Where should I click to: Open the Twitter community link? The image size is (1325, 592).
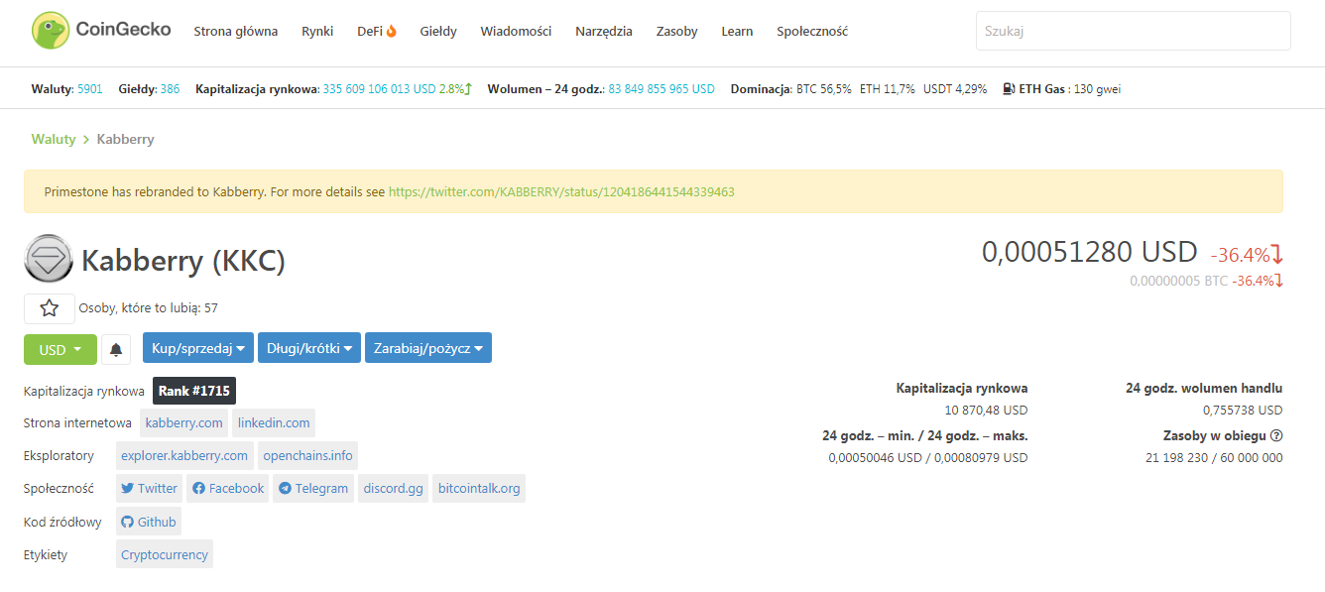[x=150, y=488]
